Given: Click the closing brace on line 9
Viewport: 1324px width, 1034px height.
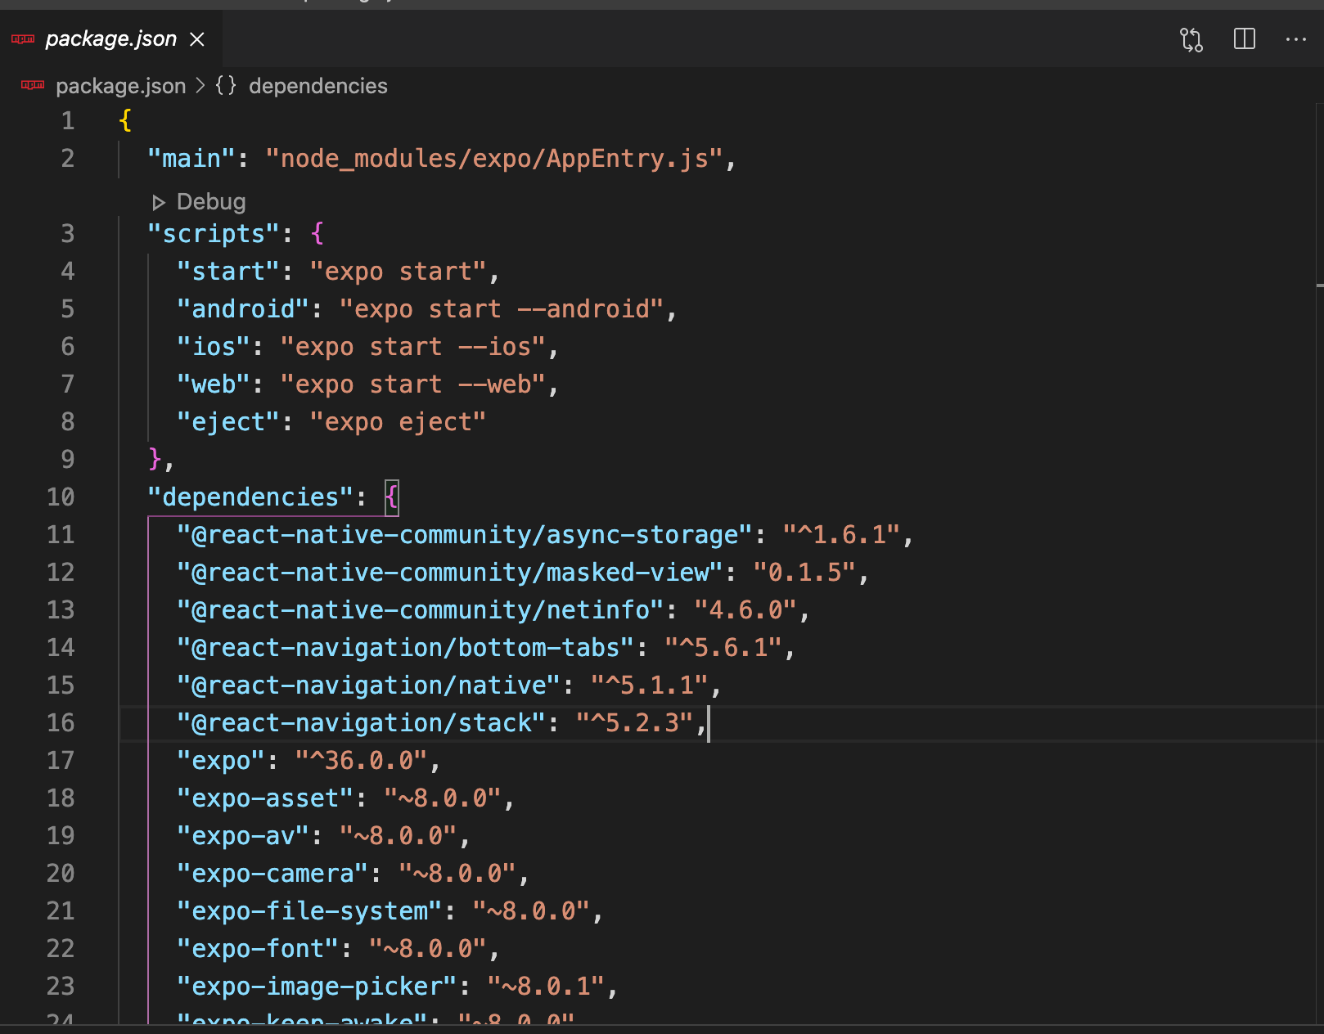Looking at the screenshot, I should (155, 459).
